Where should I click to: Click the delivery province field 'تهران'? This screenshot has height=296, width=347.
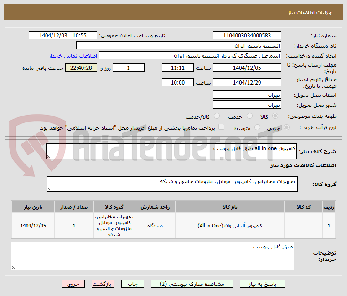(247, 95)
